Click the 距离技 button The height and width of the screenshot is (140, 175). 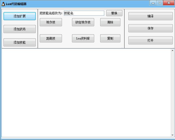point(51,38)
